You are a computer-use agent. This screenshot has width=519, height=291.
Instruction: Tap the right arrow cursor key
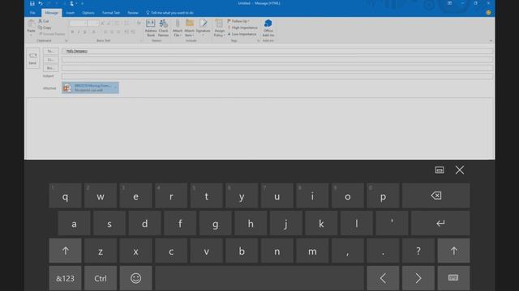pyautogui.click(x=418, y=278)
